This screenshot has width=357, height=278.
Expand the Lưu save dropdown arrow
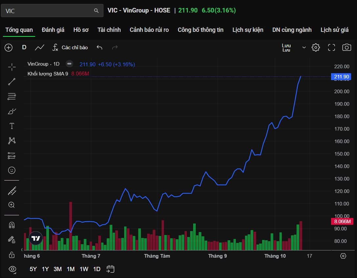(x=304, y=48)
